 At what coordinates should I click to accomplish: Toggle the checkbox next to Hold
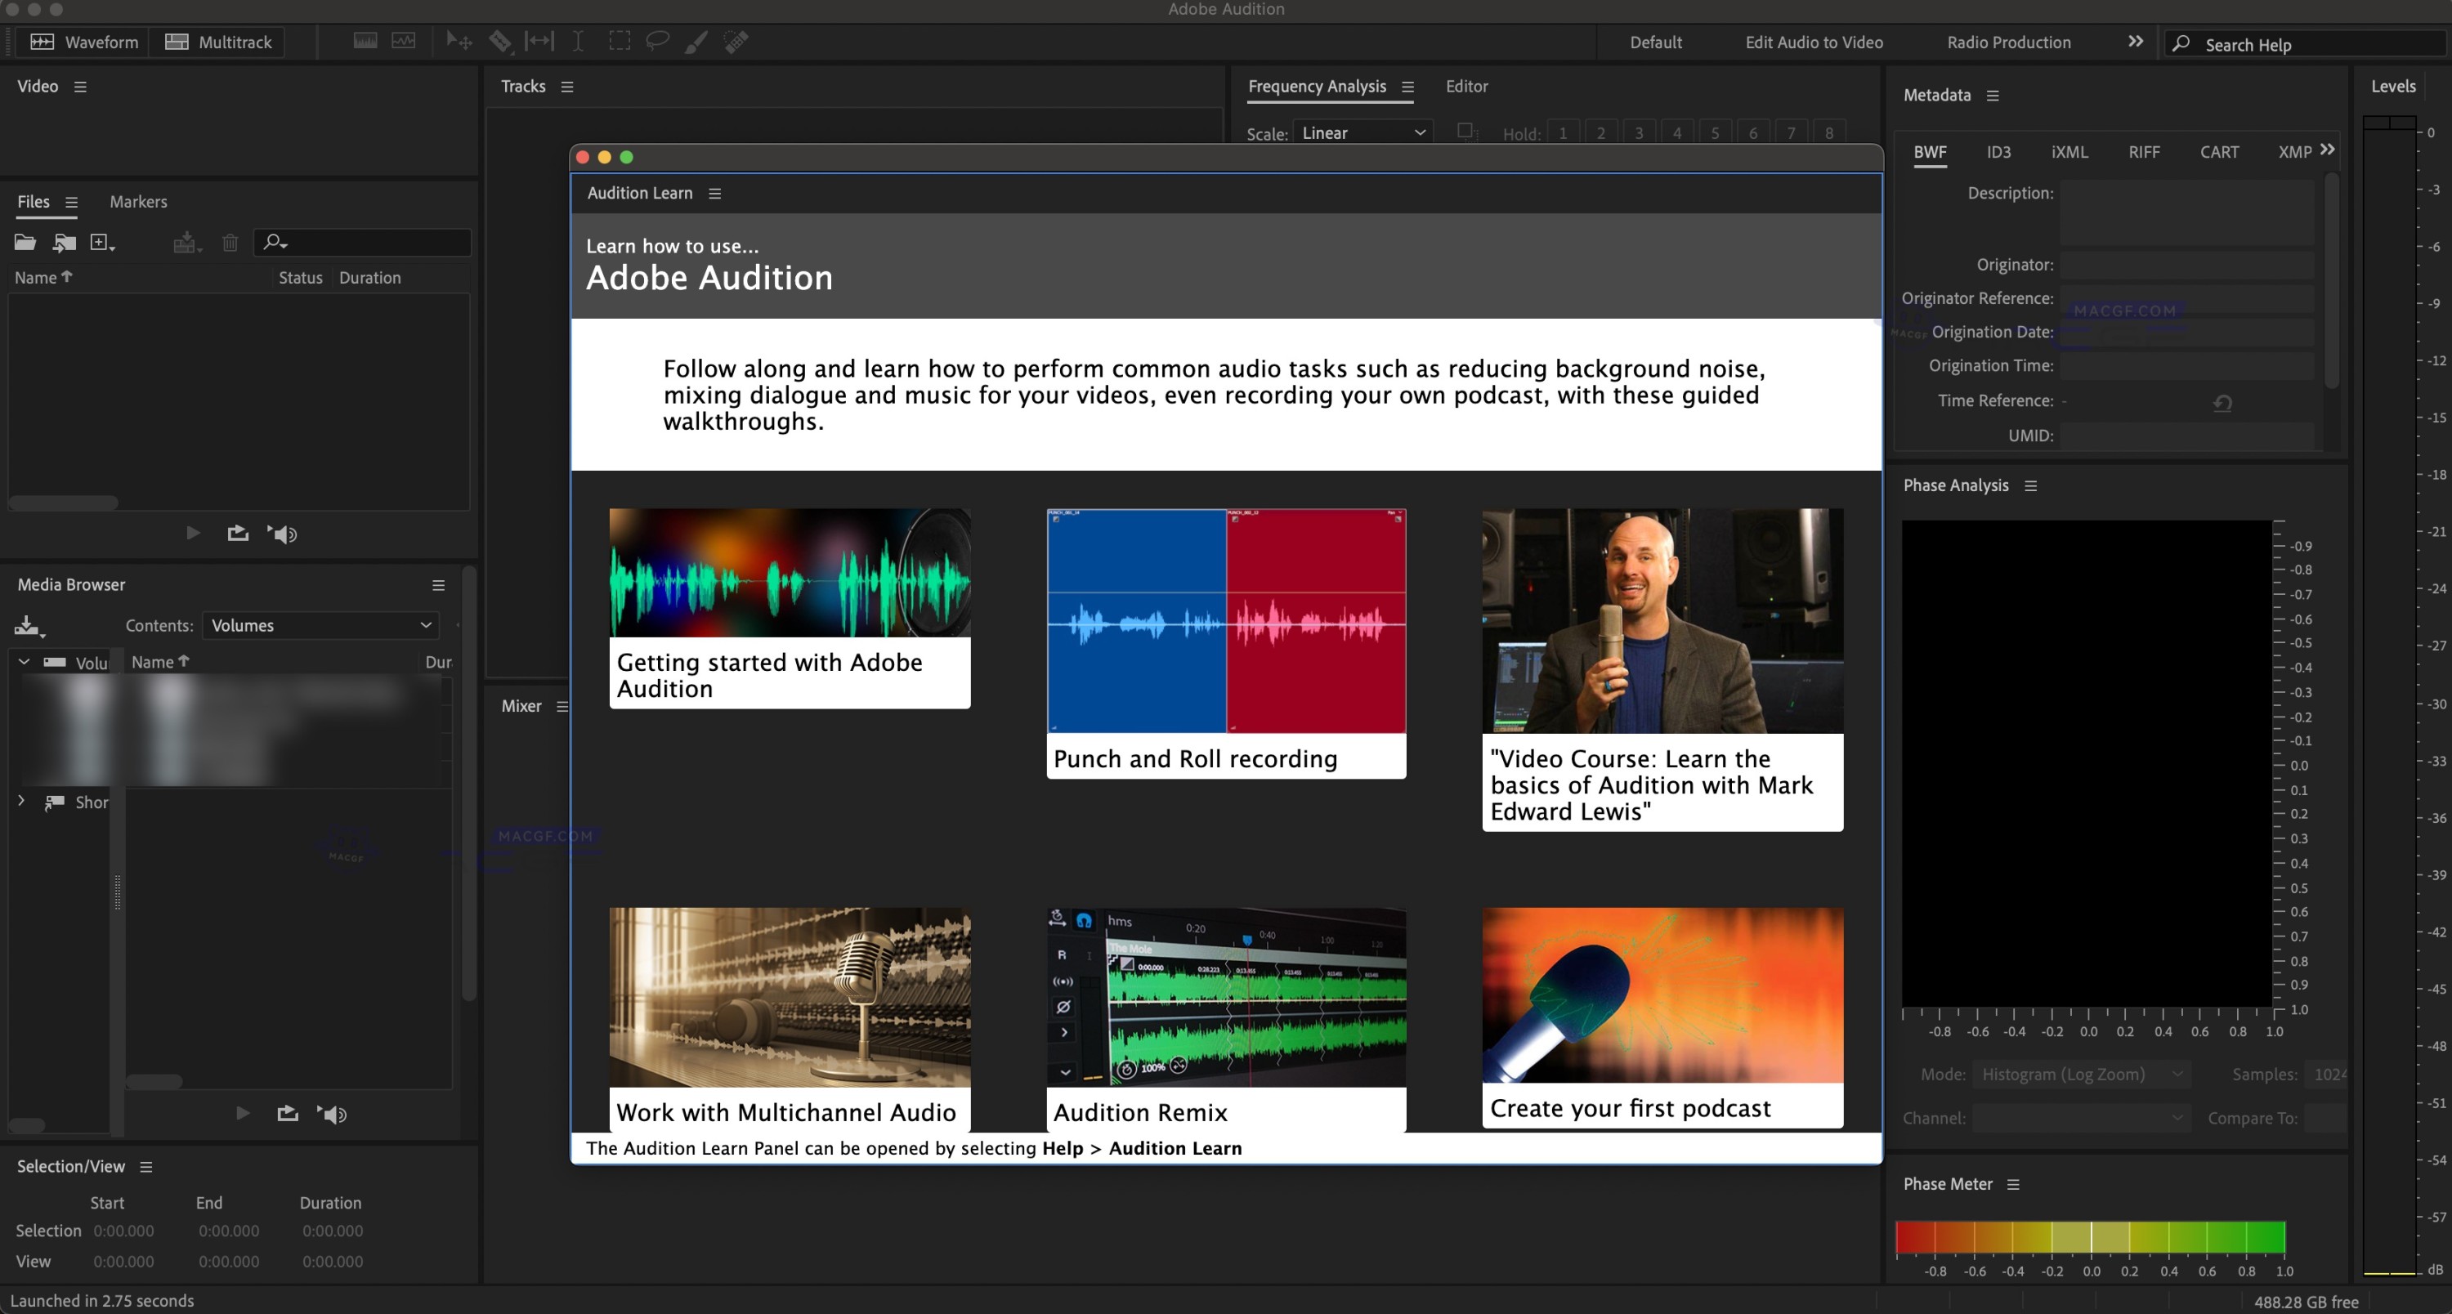pyautogui.click(x=1465, y=132)
